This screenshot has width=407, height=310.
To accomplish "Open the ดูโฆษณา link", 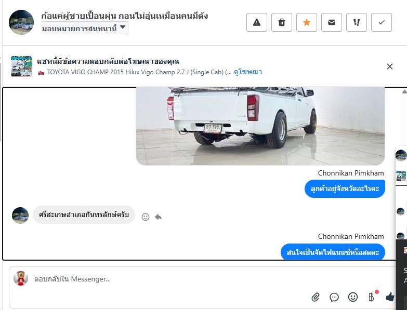I will (x=248, y=72).
